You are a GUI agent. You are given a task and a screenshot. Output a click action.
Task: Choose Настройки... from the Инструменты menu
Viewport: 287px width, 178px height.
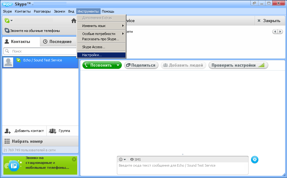tap(102, 55)
